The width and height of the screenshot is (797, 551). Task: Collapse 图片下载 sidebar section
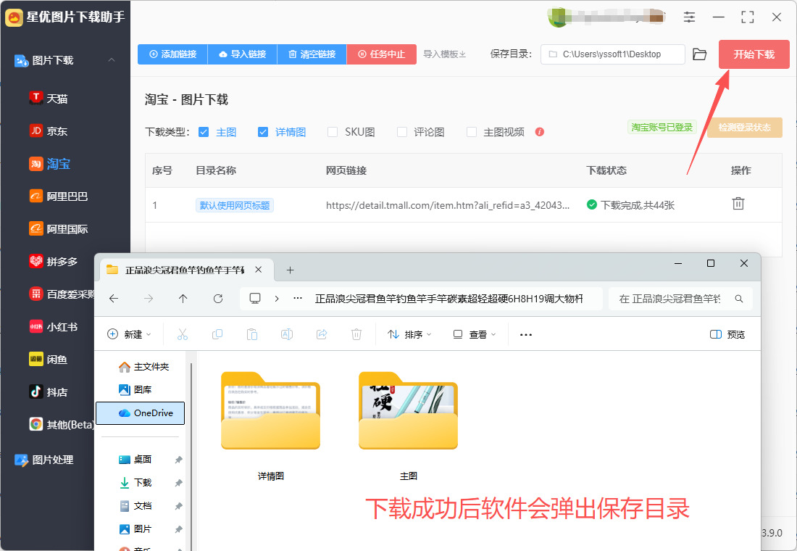tap(112, 60)
